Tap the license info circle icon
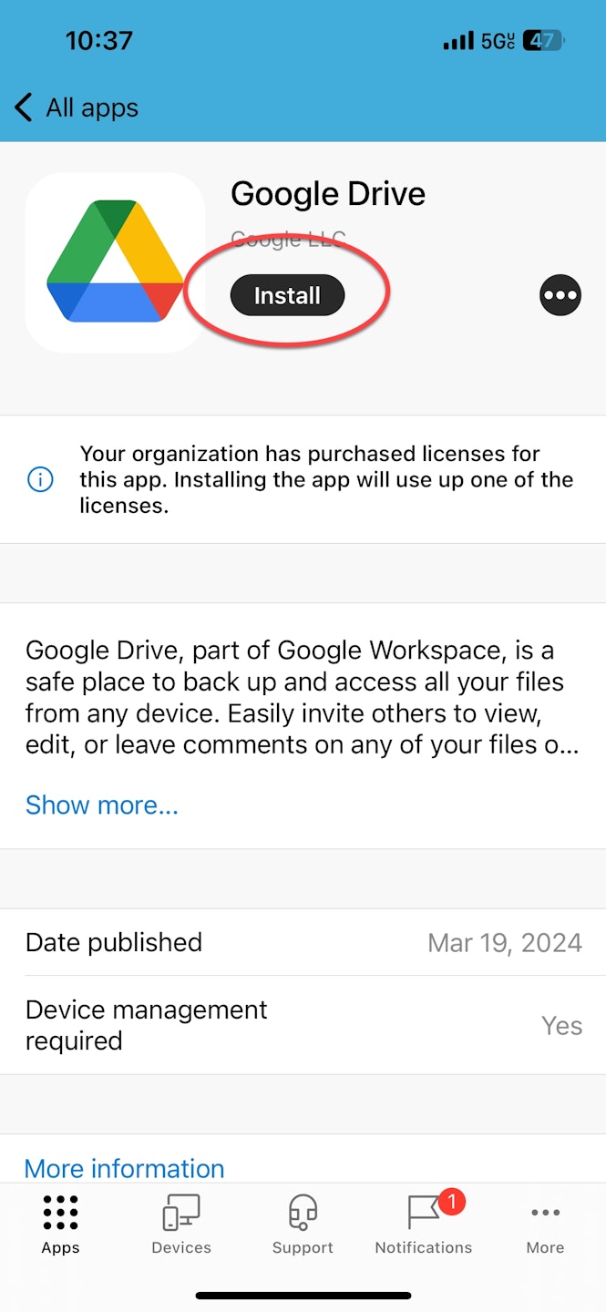 click(40, 479)
